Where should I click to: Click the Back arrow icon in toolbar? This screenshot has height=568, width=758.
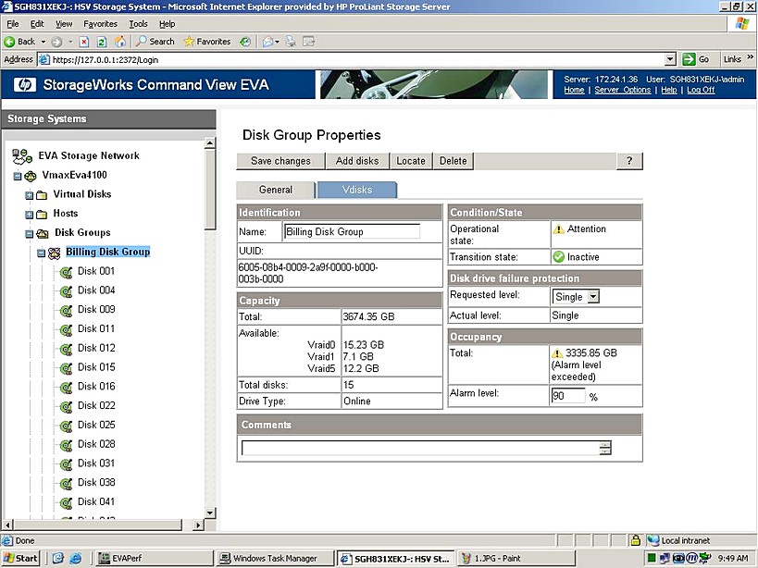(9, 42)
